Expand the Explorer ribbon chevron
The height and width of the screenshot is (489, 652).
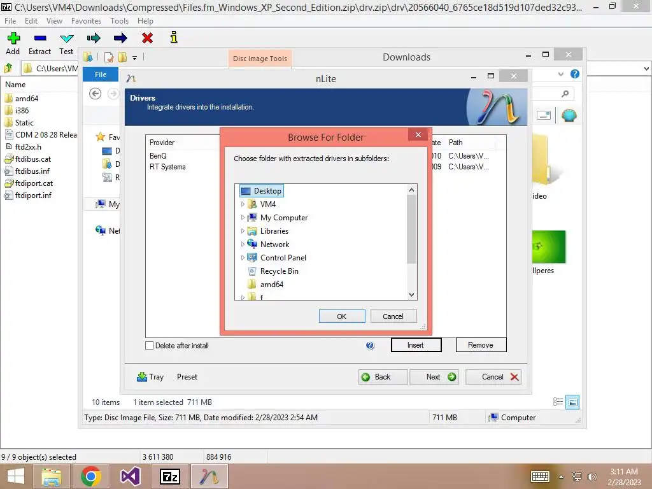pos(561,74)
